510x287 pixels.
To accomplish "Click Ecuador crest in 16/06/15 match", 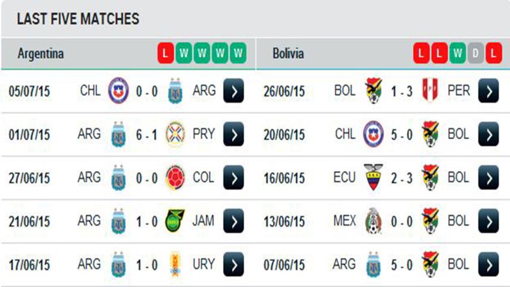I will coord(374,177).
